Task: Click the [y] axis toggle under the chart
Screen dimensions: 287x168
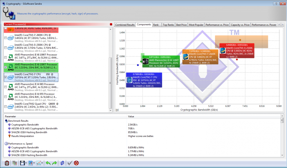Action: [117, 110]
